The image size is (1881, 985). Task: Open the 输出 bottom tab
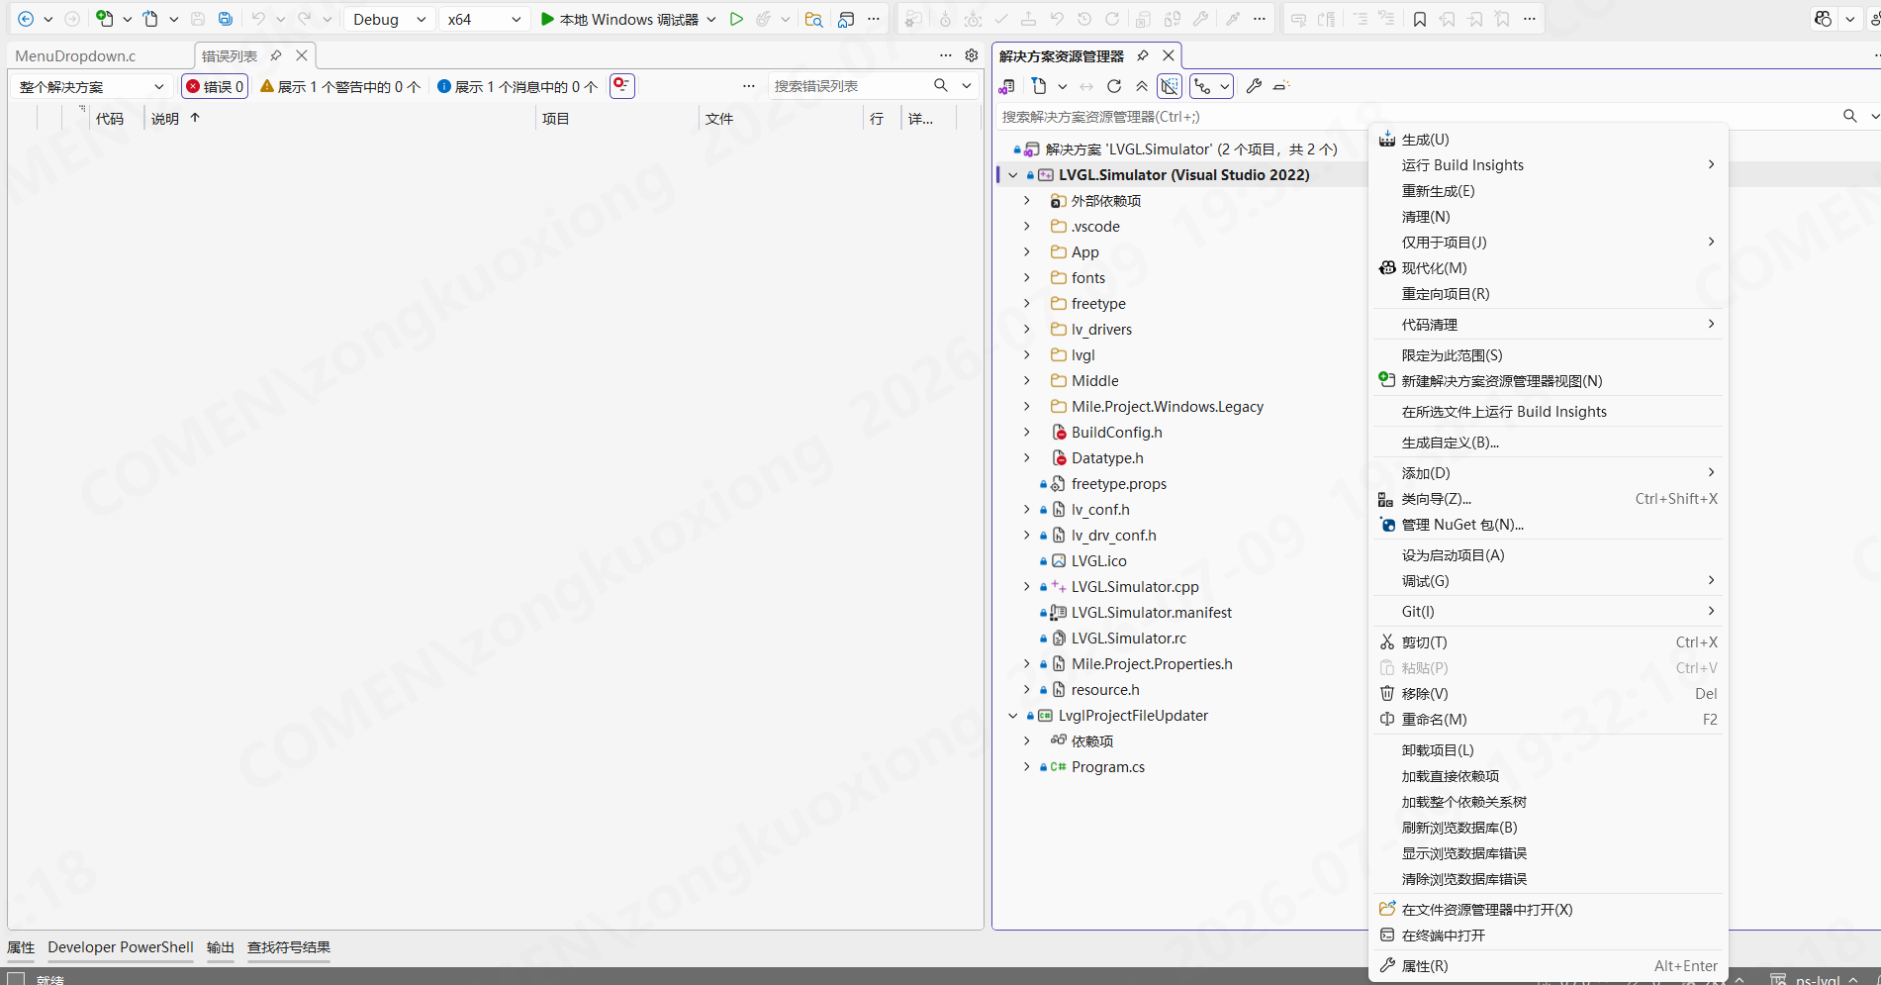tap(221, 947)
